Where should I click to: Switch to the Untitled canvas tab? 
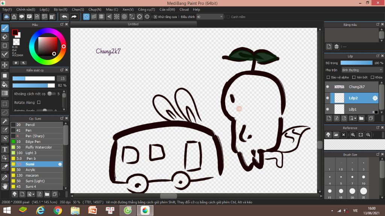pyautogui.click(x=133, y=24)
